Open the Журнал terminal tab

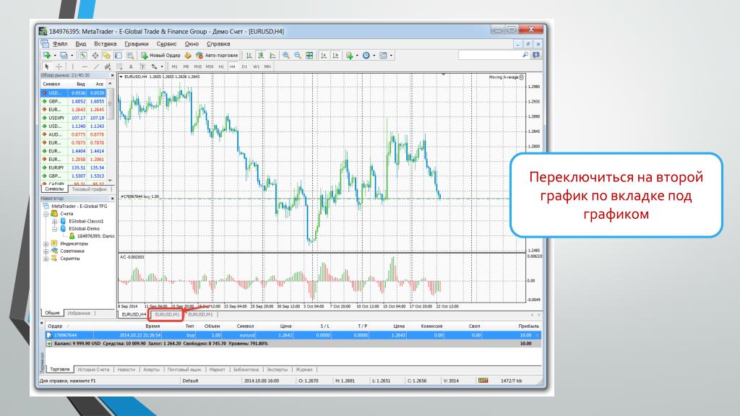[304, 370]
